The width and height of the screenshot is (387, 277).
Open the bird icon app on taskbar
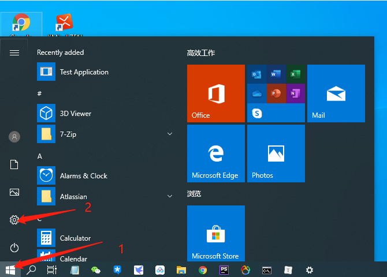tap(139, 270)
